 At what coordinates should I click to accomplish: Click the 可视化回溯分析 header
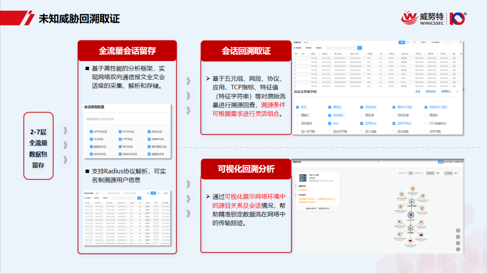point(246,169)
